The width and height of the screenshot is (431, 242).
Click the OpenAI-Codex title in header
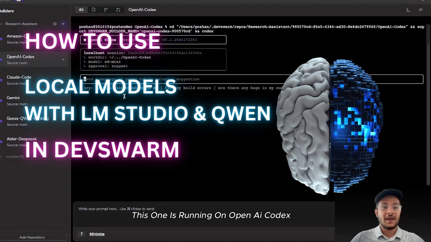142,10
